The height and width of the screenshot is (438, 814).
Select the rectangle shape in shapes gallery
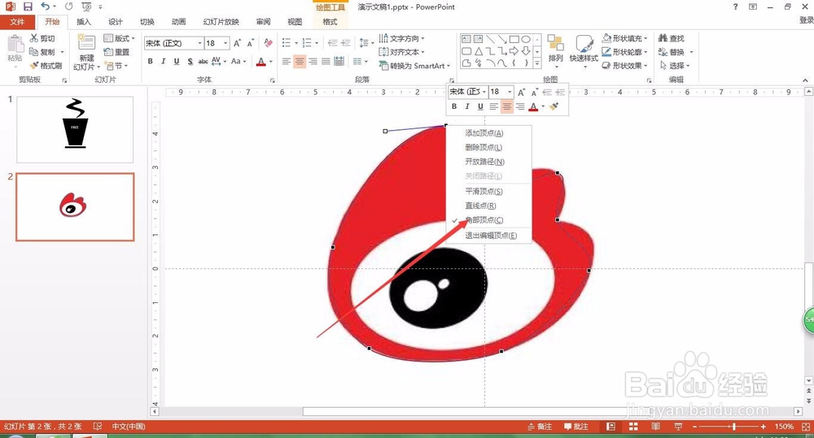tap(514, 39)
